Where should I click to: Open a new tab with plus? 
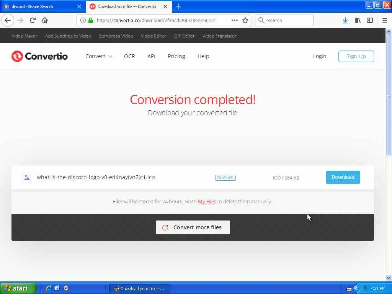tap(178, 6)
